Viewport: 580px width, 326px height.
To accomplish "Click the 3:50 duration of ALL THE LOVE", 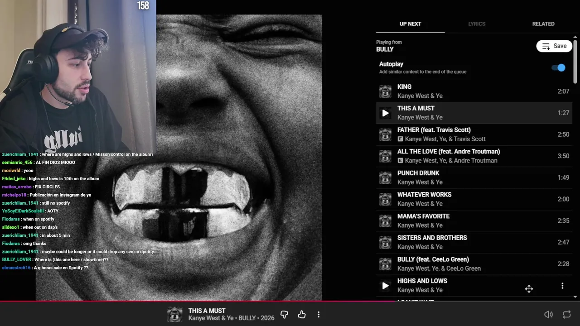I will 563,156.
